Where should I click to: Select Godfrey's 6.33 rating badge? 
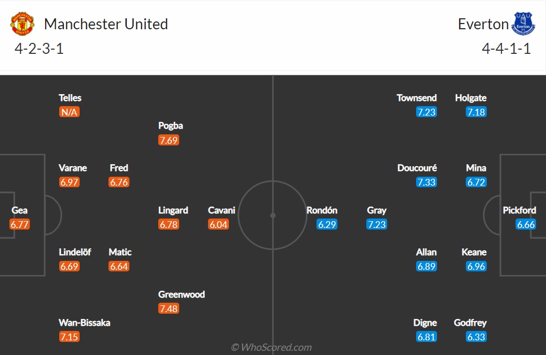tap(476, 337)
